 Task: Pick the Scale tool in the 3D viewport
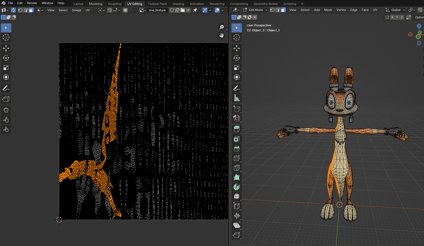tap(237, 68)
